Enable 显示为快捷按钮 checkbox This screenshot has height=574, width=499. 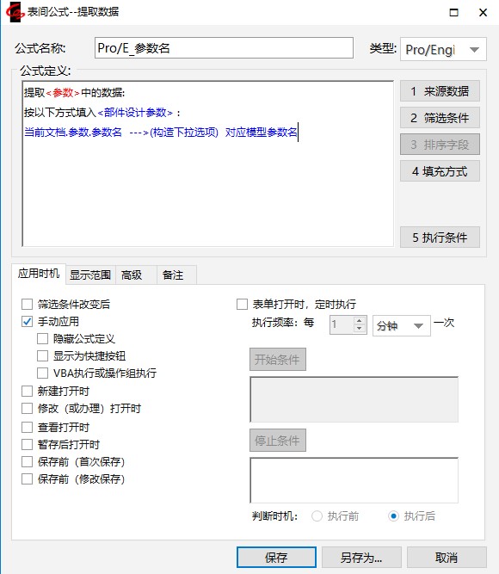(x=42, y=355)
